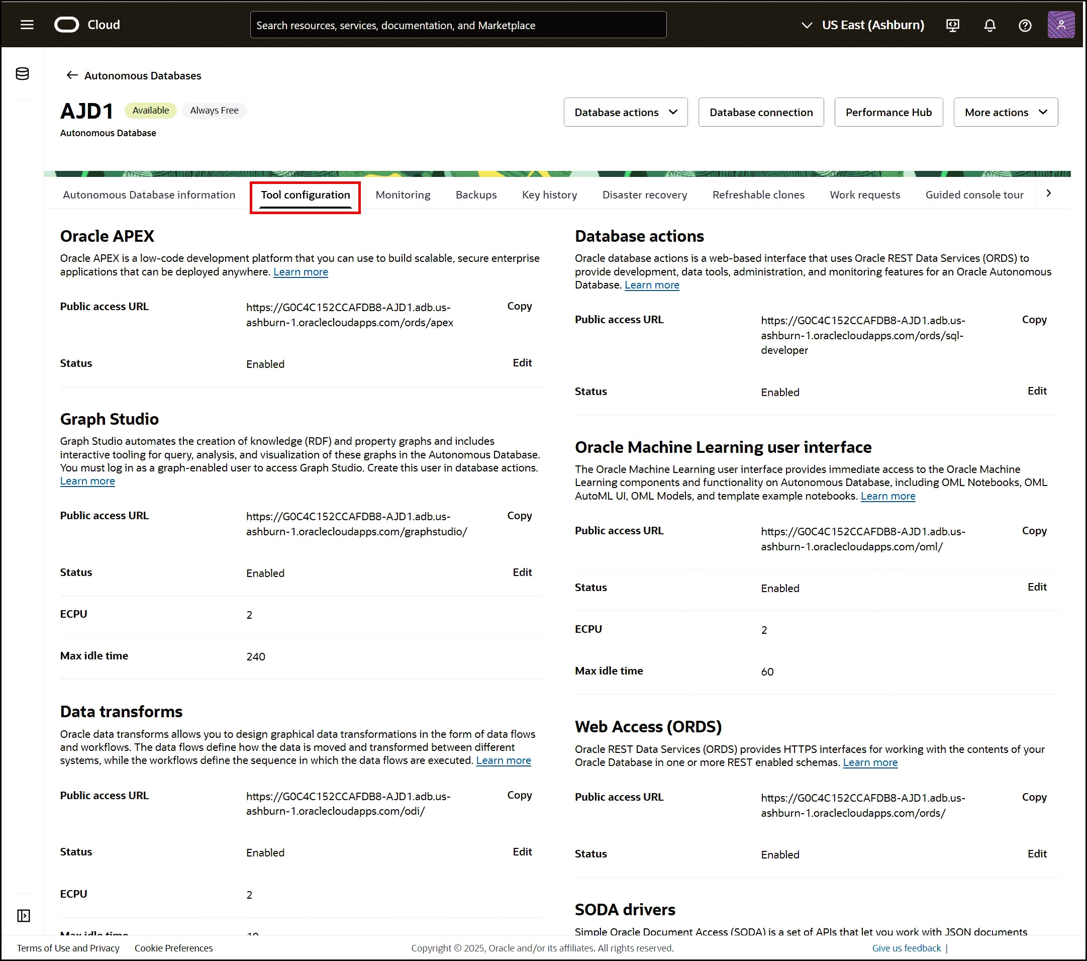
Task: Switch to the Monitoring tab
Action: pos(403,195)
